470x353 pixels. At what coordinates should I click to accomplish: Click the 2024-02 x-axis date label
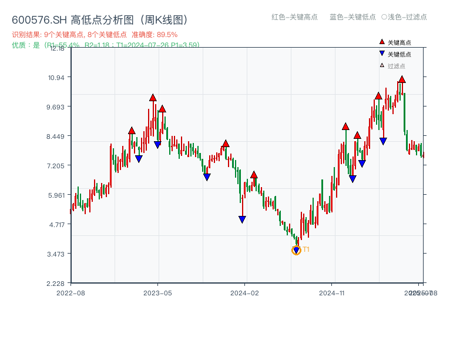(244, 293)
